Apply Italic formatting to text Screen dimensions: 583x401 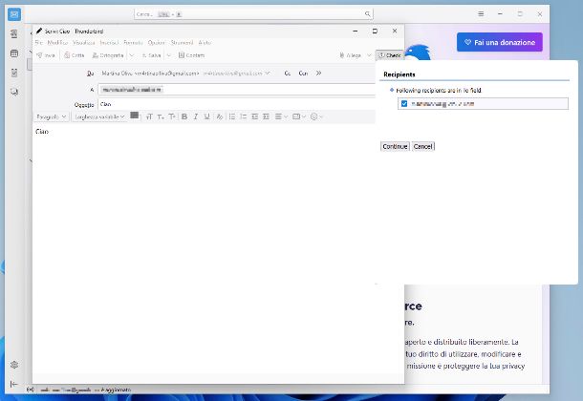click(195, 116)
